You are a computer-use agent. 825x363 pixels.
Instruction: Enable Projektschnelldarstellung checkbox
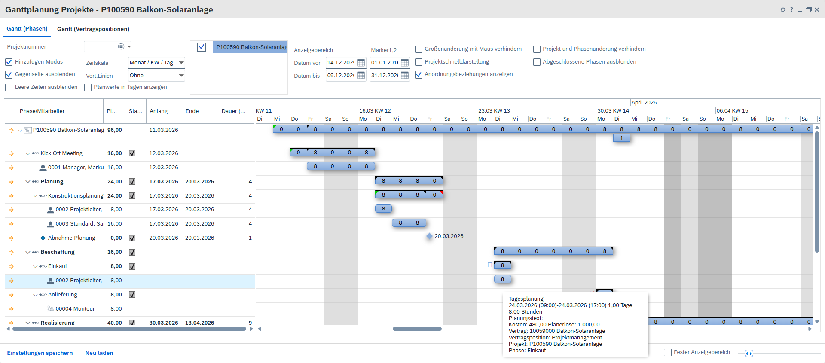tap(419, 62)
